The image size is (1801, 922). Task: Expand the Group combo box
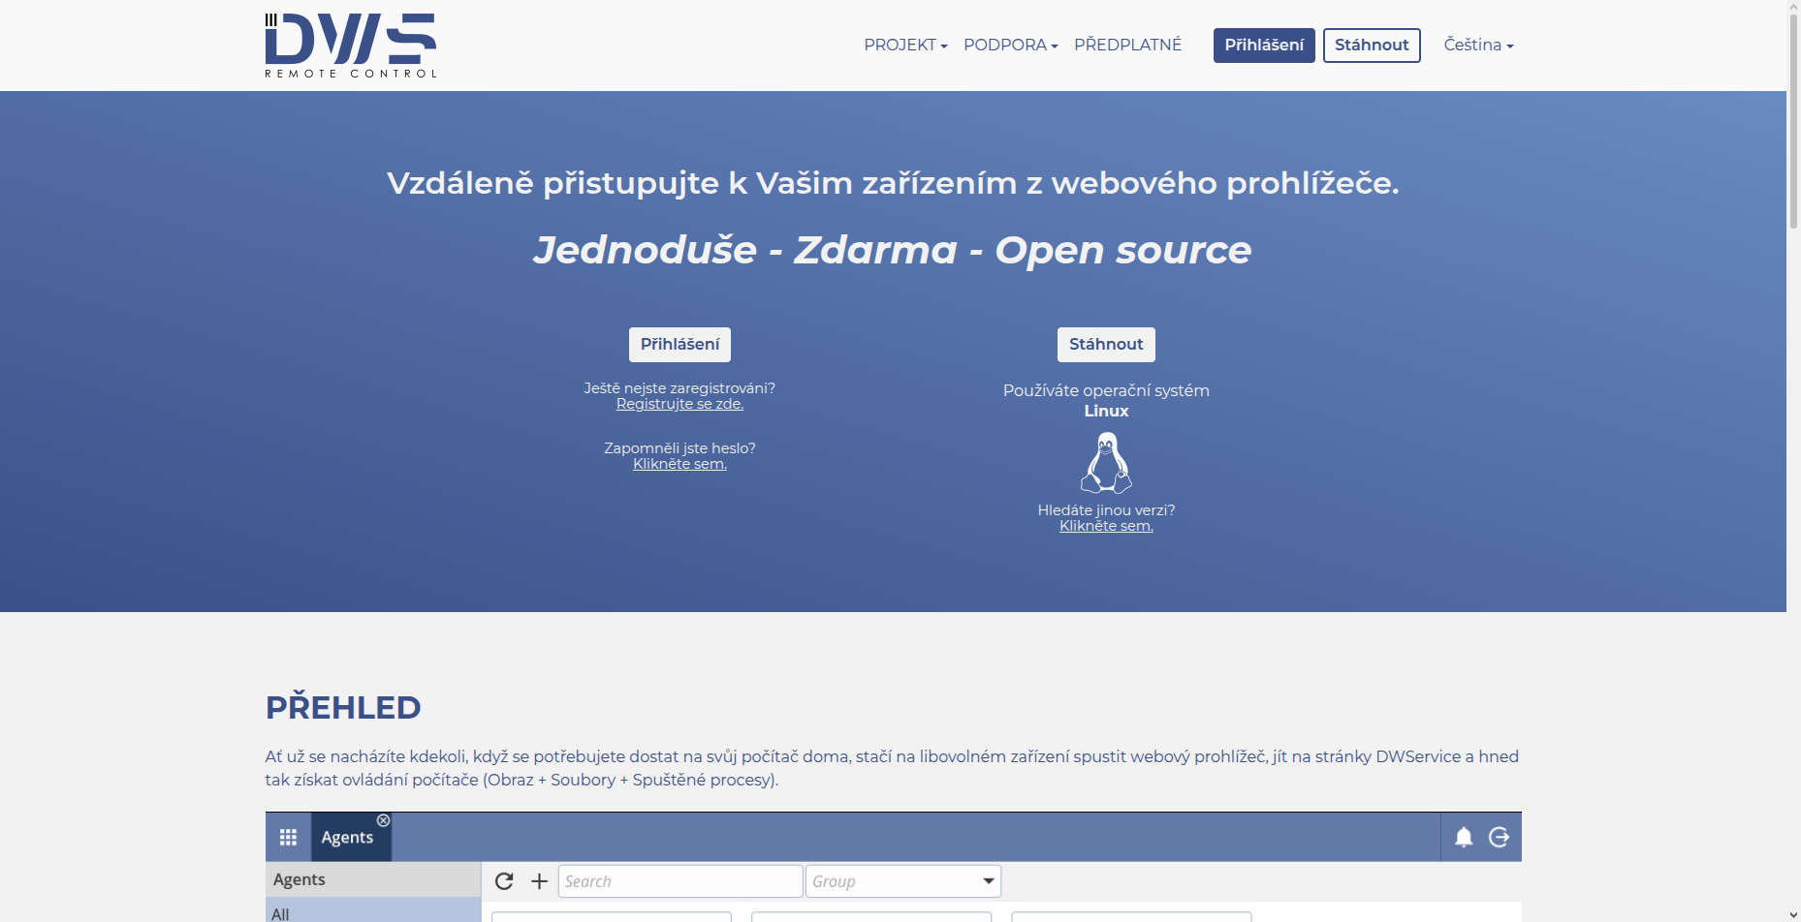(x=902, y=881)
